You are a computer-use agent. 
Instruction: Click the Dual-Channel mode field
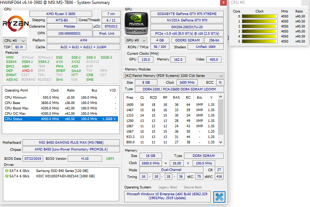(x=171, y=169)
